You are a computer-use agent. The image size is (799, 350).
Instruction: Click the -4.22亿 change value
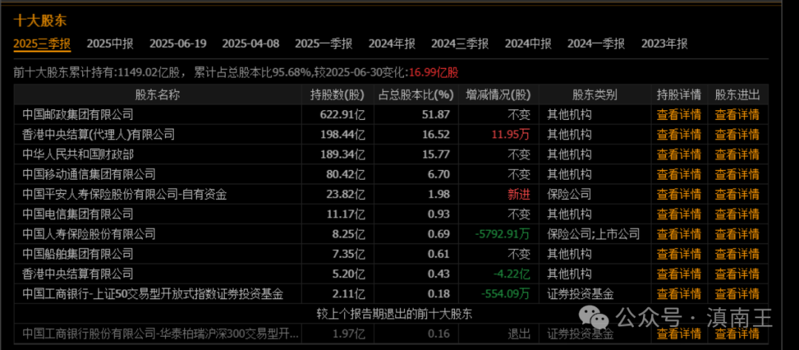coord(512,274)
